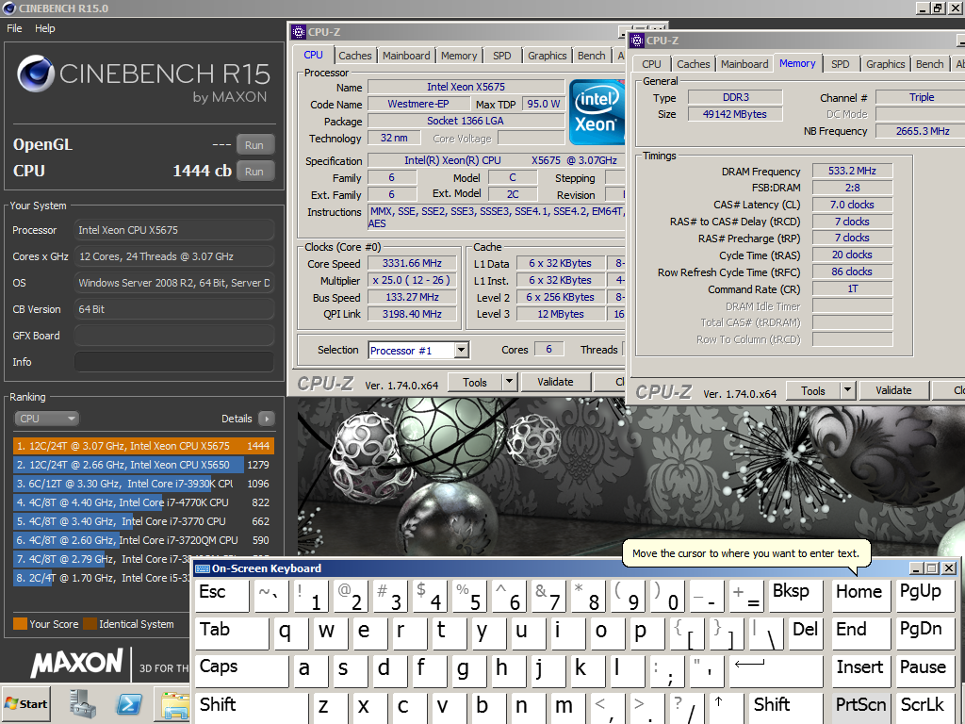The image size is (965, 724).
Task: Switch to Mainboard tab in the back CPU-Z window
Action: [406, 56]
